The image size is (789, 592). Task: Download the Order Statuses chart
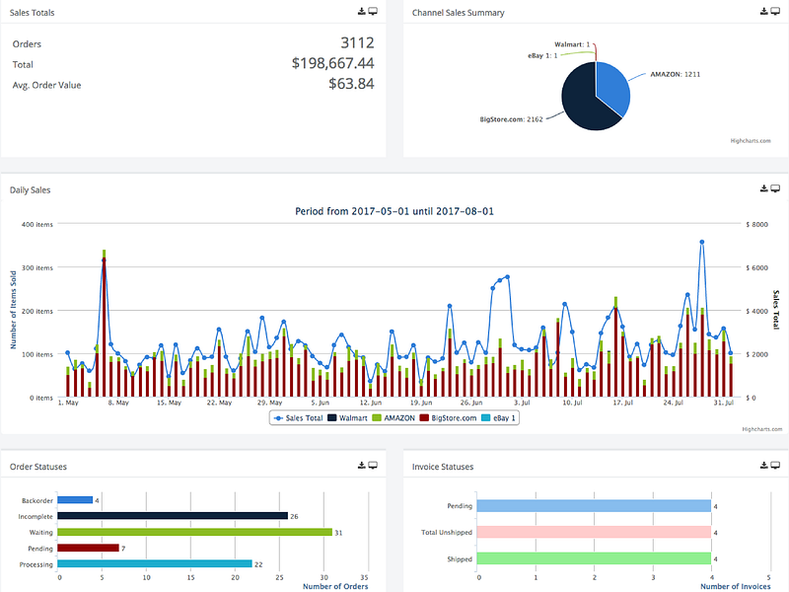(362, 465)
